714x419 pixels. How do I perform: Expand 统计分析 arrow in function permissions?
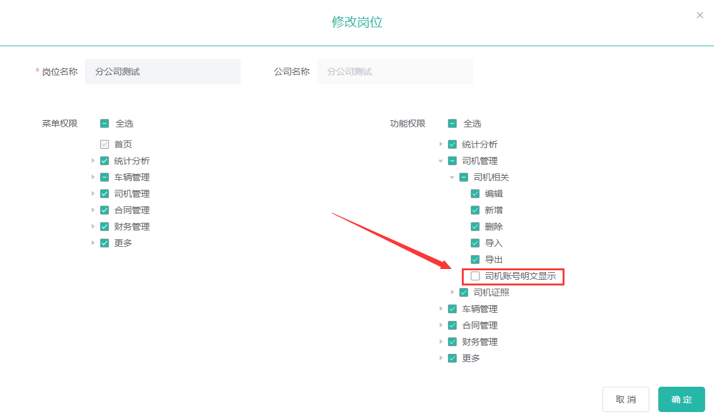click(x=441, y=144)
